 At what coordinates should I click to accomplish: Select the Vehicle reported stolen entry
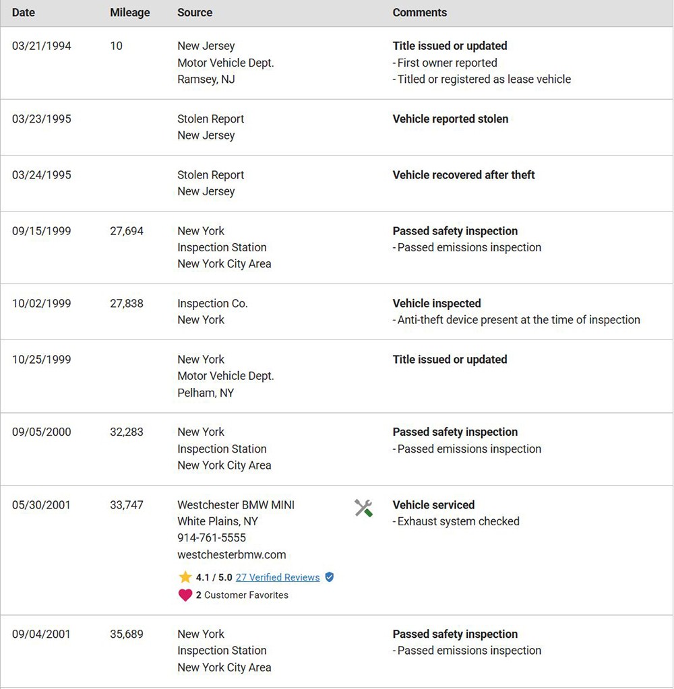pyautogui.click(x=450, y=119)
